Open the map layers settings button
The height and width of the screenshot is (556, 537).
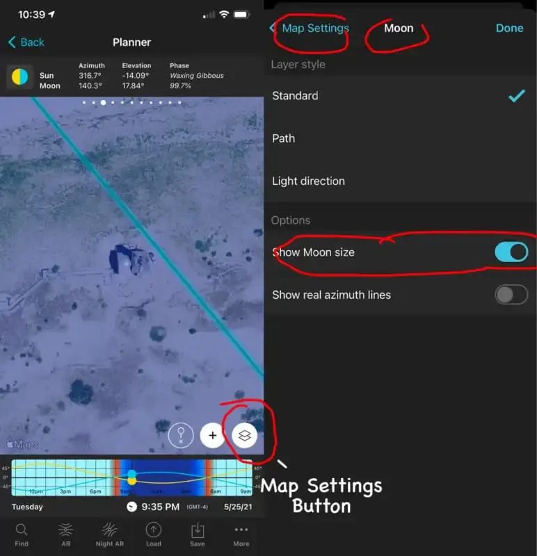click(244, 436)
